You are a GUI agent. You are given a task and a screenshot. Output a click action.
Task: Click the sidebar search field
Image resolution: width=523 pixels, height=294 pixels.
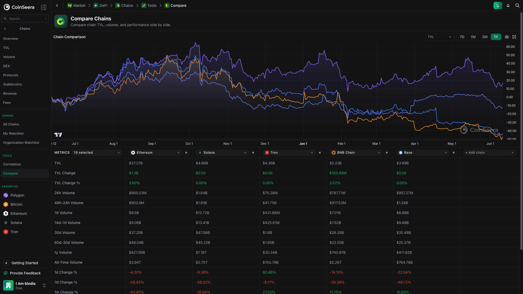click(x=25, y=19)
